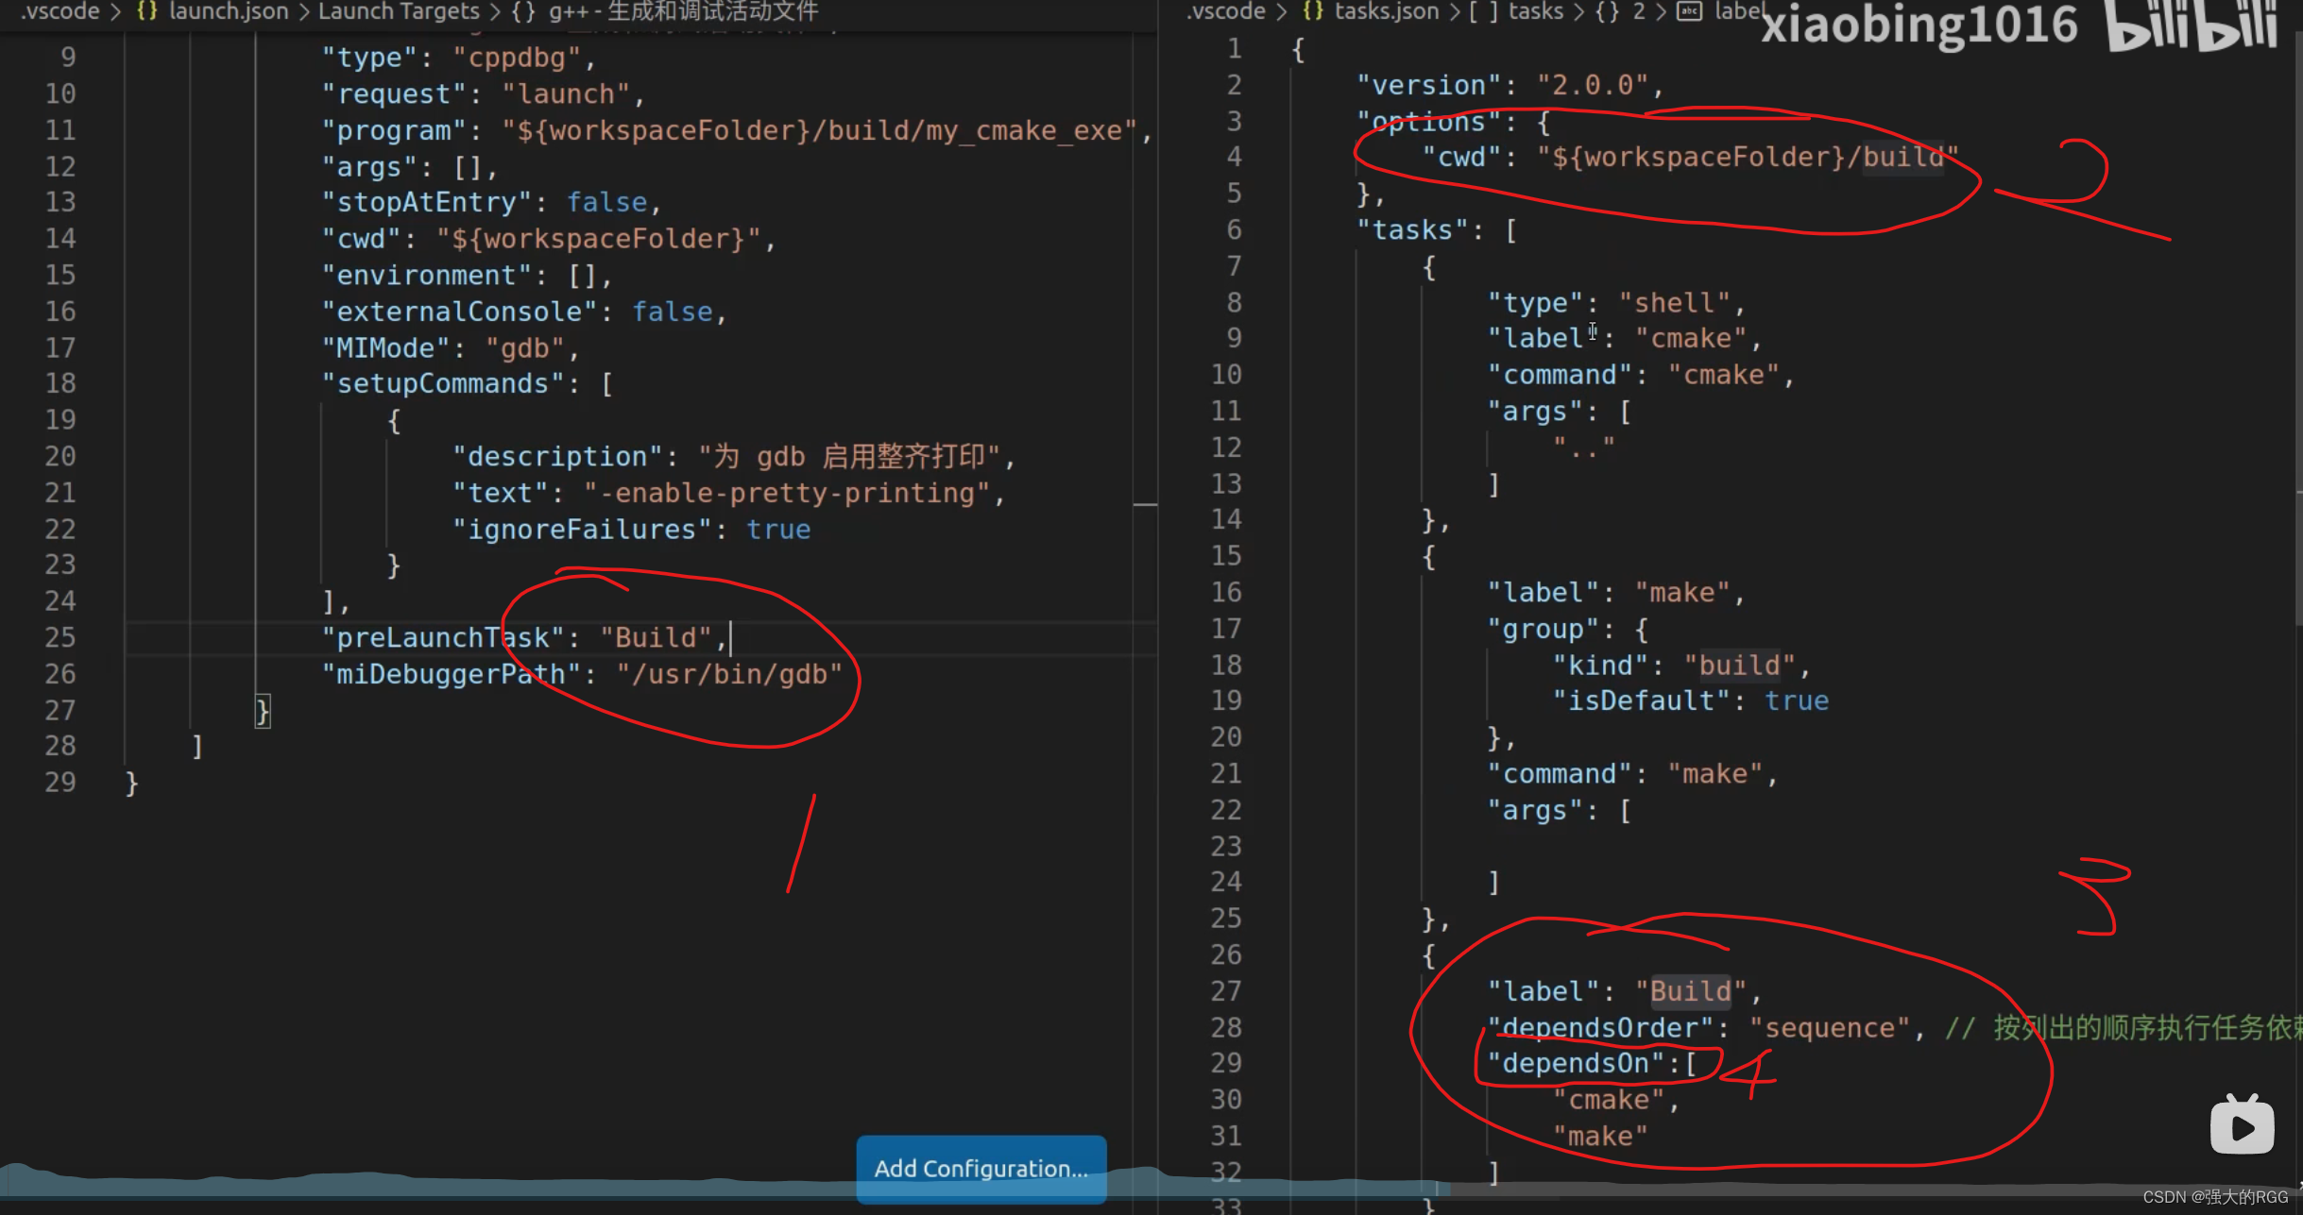Image resolution: width=2303 pixels, height=1215 pixels.
Task: Click "cwd" value "${workspaceFolder}" in launch.json
Action: point(598,239)
